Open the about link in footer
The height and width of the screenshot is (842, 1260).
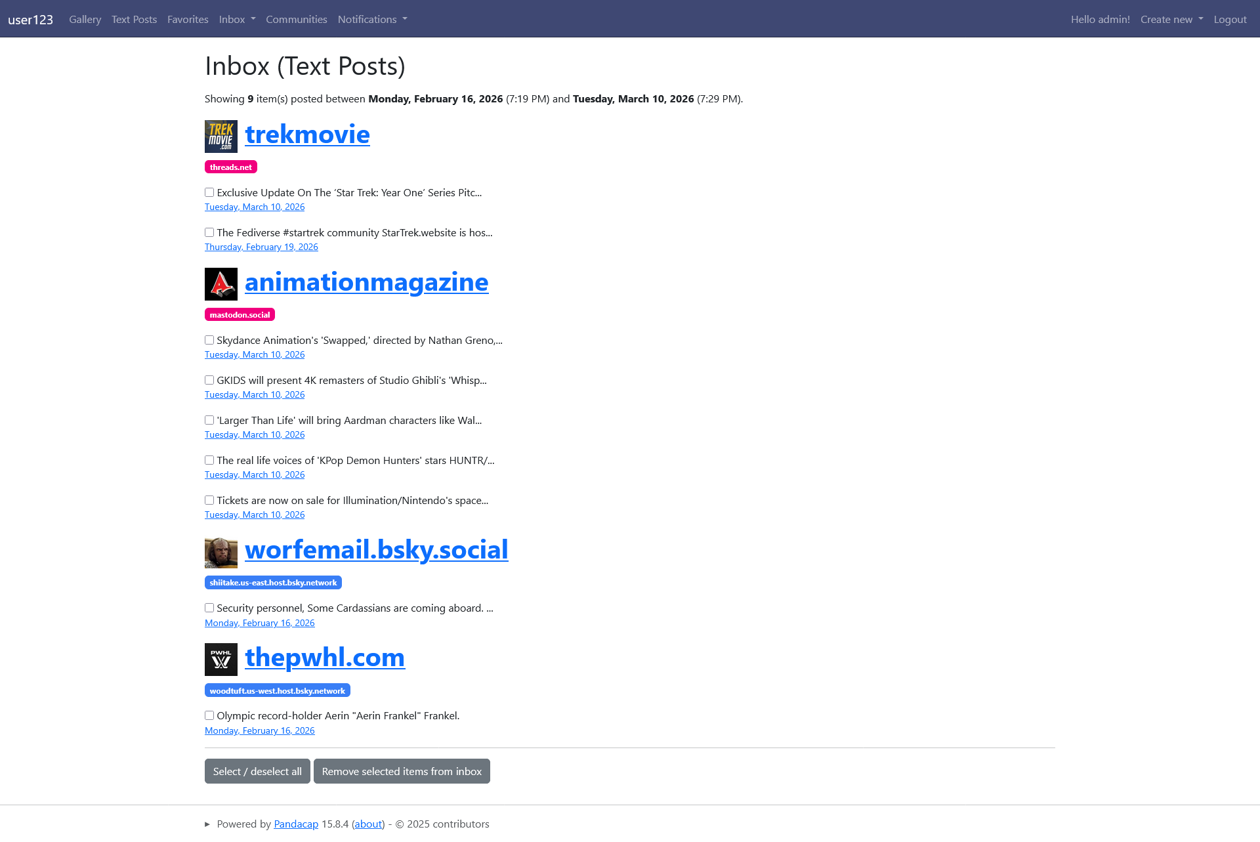[368, 824]
